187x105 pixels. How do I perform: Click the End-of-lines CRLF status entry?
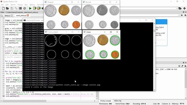[122, 104]
